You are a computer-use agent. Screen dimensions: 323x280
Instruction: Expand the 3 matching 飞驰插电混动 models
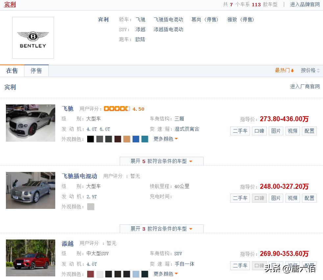pos(161,228)
